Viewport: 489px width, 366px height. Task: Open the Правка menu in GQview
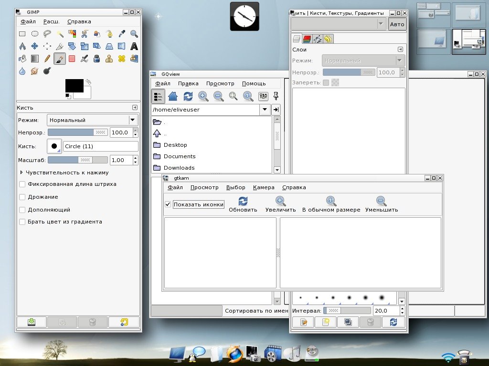click(x=188, y=83)
